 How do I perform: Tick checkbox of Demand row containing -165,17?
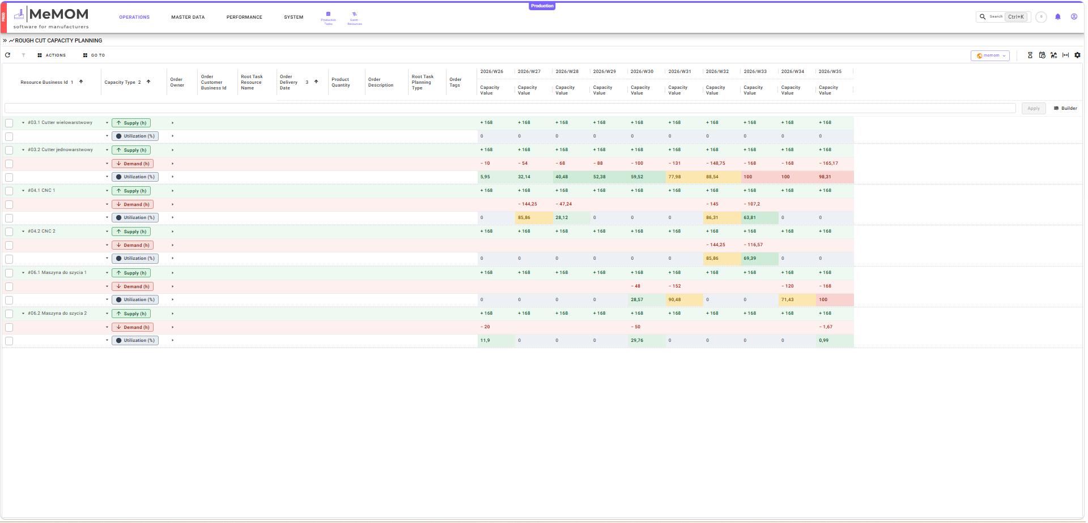tap(9, 164)
